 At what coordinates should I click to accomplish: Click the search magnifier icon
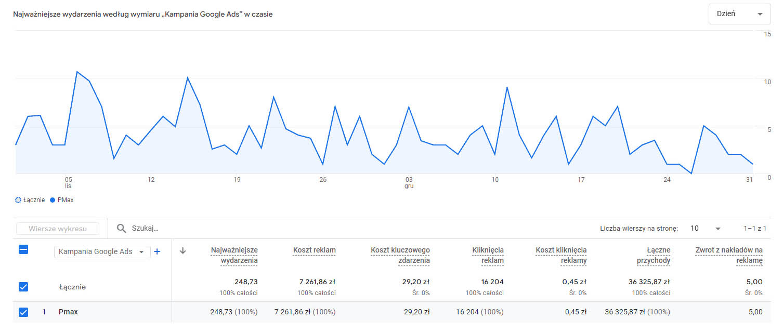click(x=121, y=229)
